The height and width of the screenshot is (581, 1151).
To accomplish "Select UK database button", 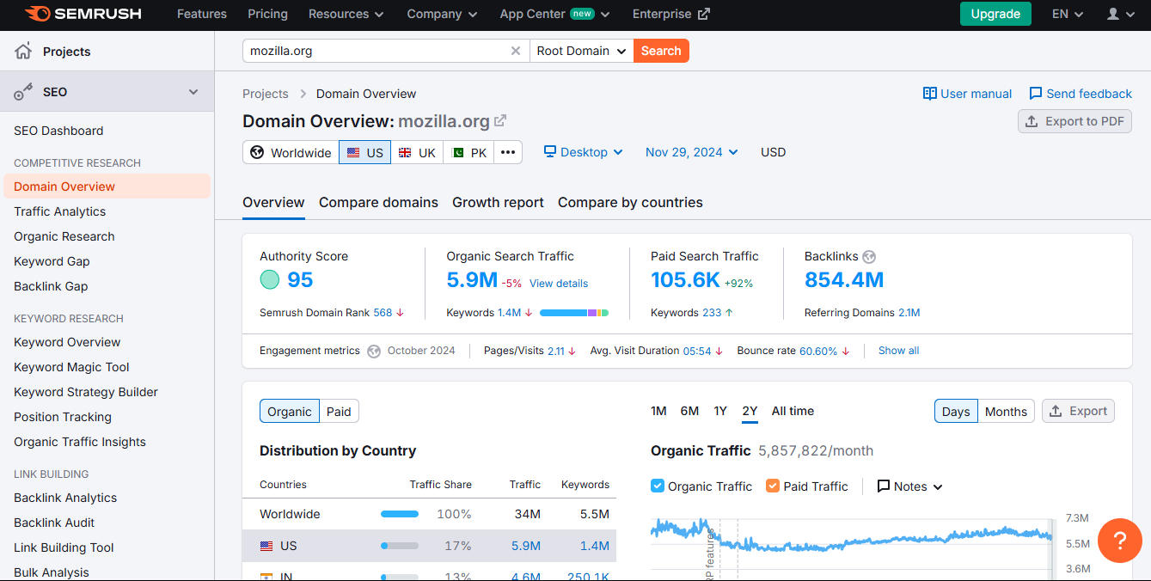I will 417,152.
